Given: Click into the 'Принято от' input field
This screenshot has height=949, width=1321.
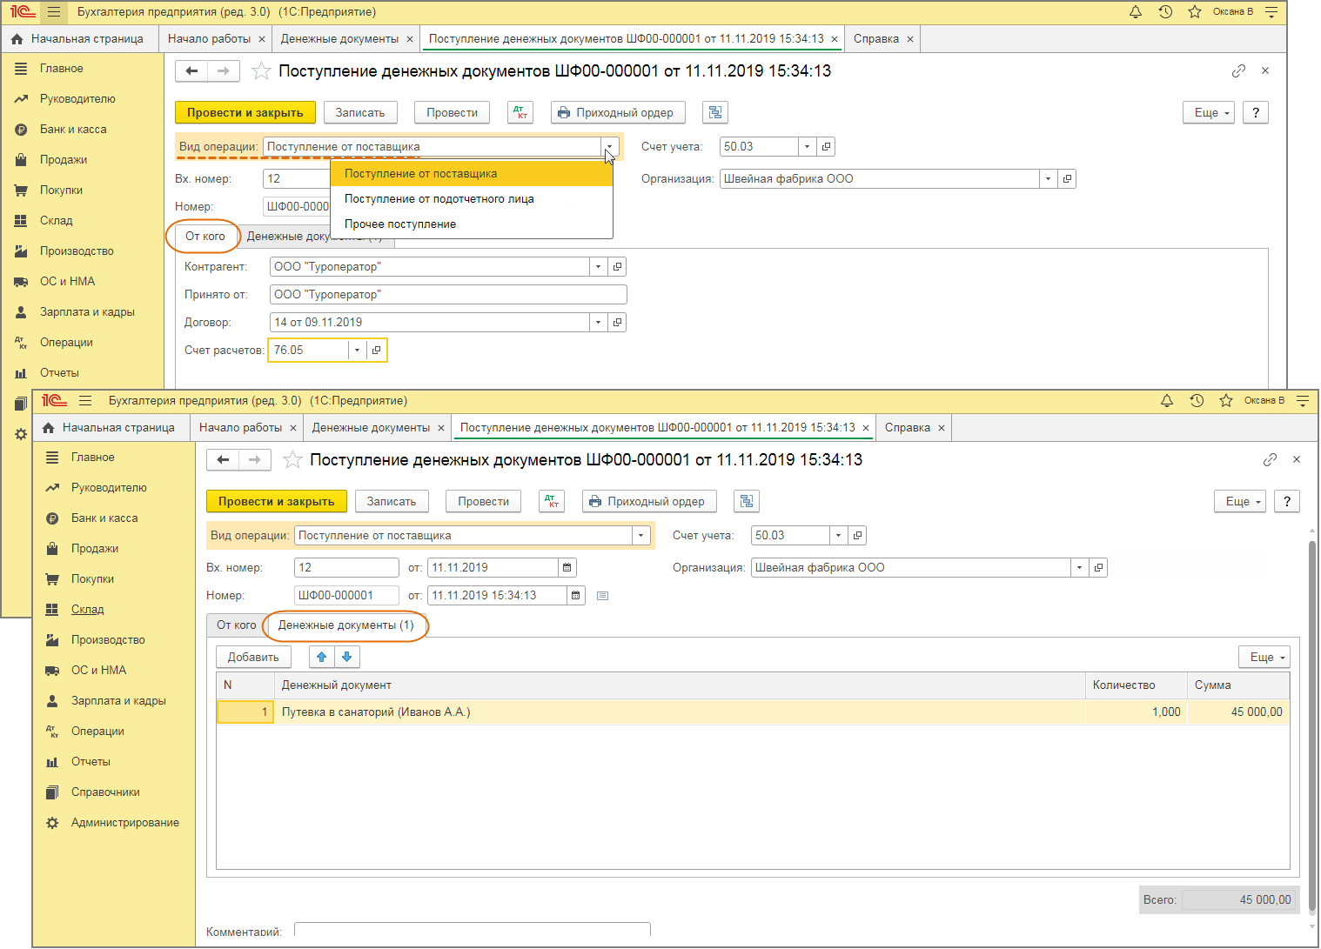Looking at the screenshot, I should pos(447,295).
